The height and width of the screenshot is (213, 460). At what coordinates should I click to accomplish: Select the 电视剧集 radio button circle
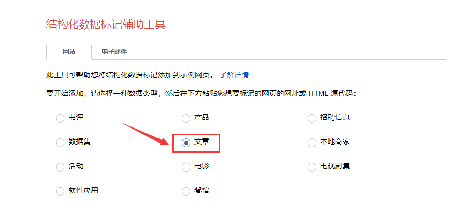[312, 167]
